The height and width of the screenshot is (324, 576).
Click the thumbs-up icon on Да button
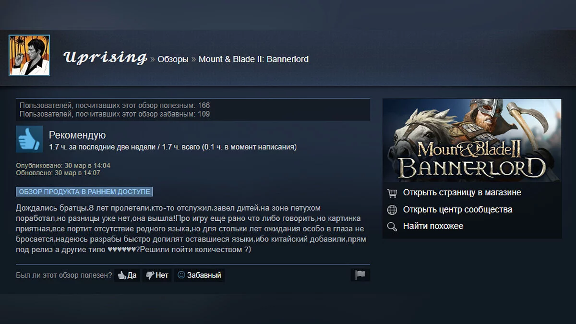pyautogui.click(x=122, y=275)
